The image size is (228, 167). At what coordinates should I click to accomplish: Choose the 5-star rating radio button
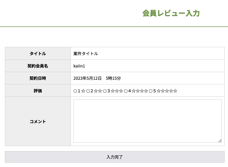[151, 91]
